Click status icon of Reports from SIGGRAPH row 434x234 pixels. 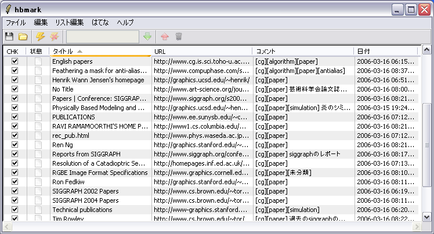[38, 154]
